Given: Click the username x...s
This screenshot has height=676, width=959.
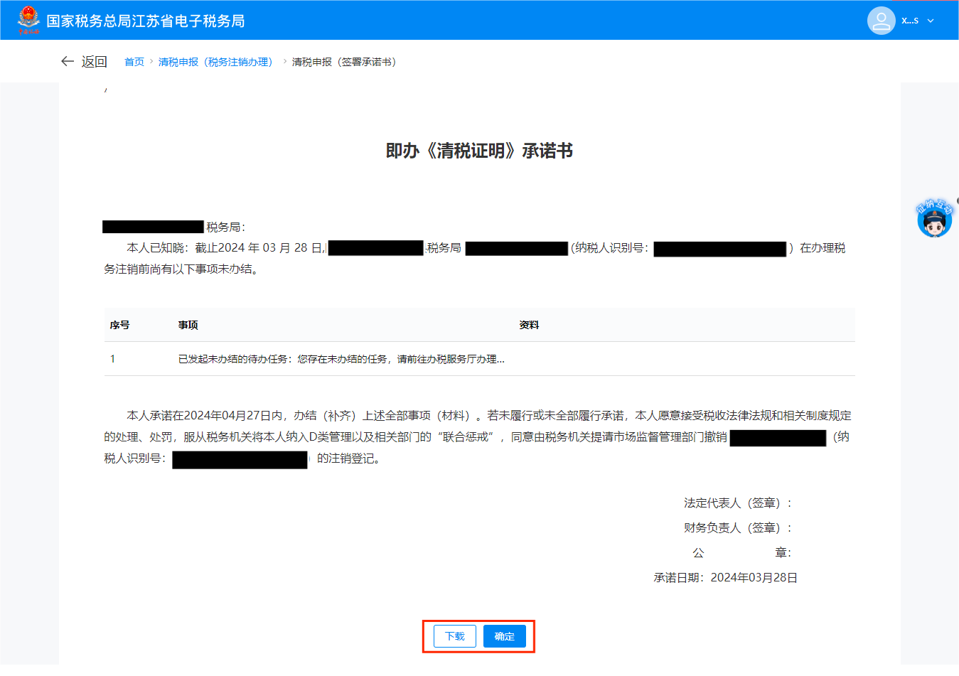Looking at the screenshot, I should 910,21.
